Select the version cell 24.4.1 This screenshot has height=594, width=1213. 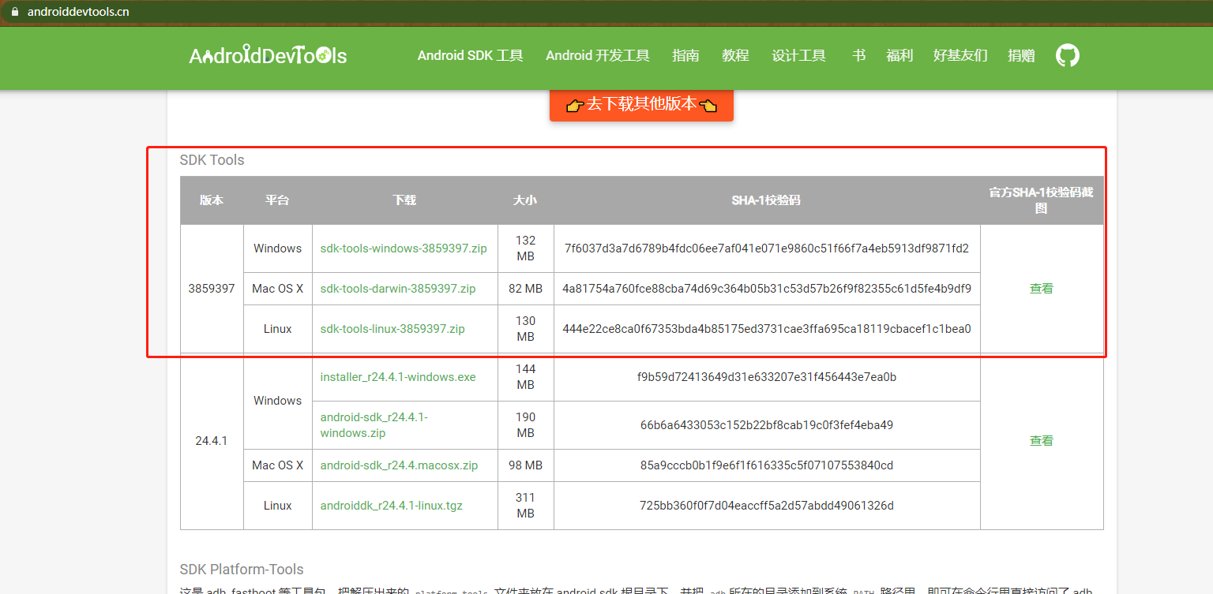click(212, 441)
